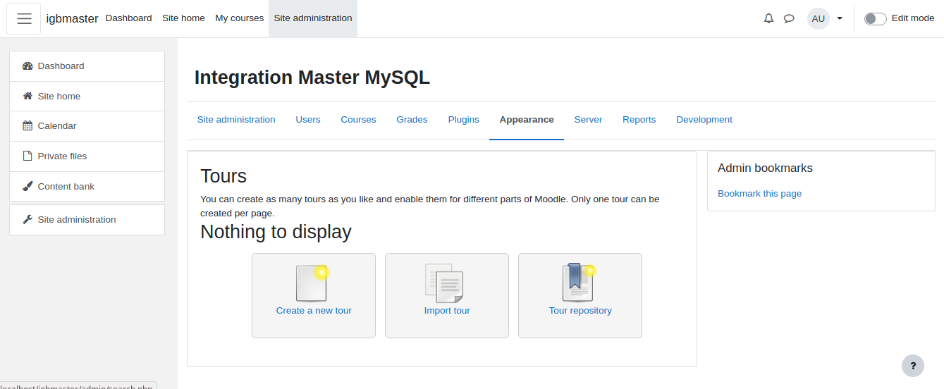
Task: Go to Site home in top navigation
Action: [x=183, y=18]
